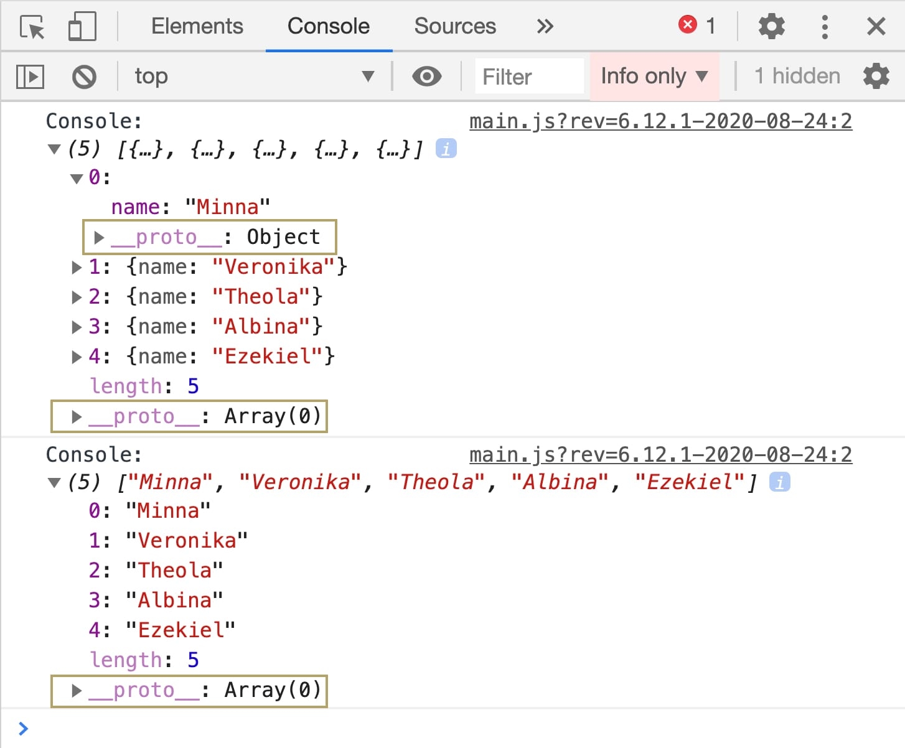Screen dimensions: 905x748
Task: Show more tabs via double chevron
Action: click(x=545, y=26)
